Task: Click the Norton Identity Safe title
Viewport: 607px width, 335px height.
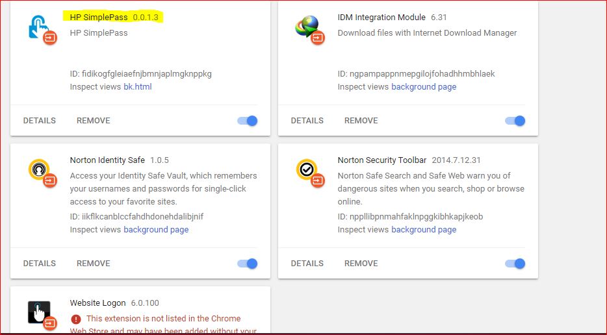Action: pyautogui.click(x=107, y=160)
